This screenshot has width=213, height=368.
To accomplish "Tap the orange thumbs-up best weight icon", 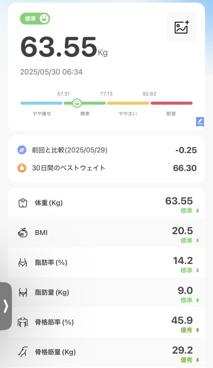I will pos(22,168).
